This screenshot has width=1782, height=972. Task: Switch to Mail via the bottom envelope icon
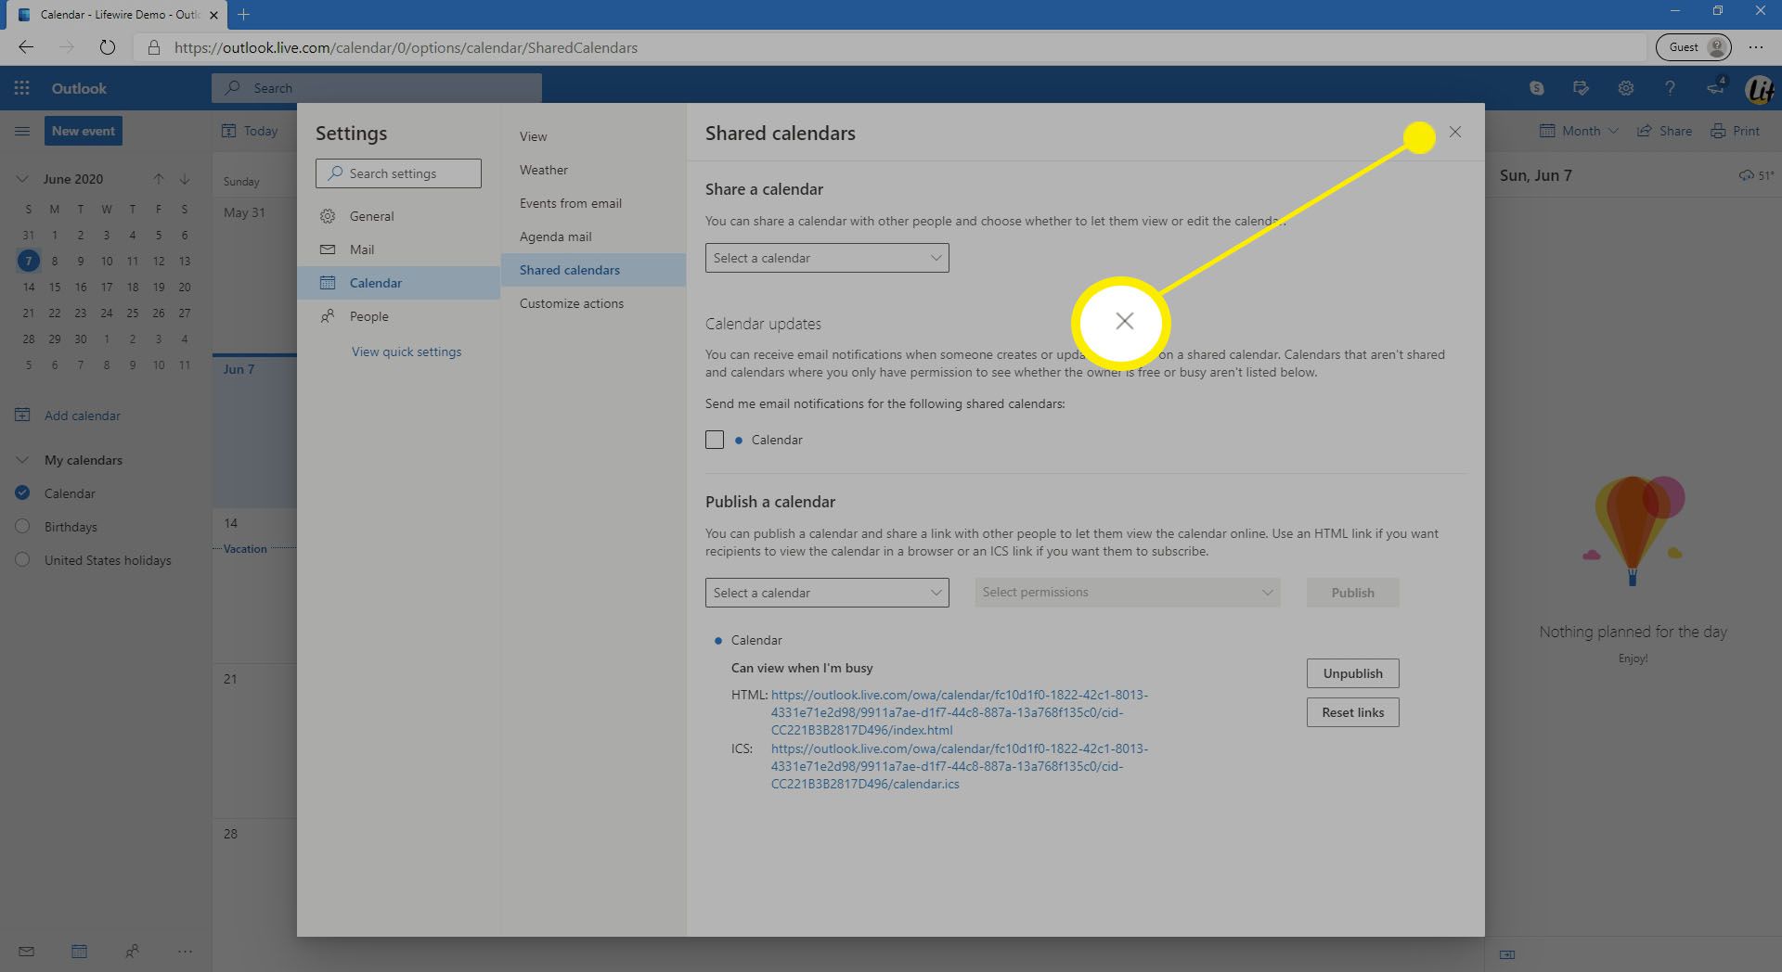point(27,951)
